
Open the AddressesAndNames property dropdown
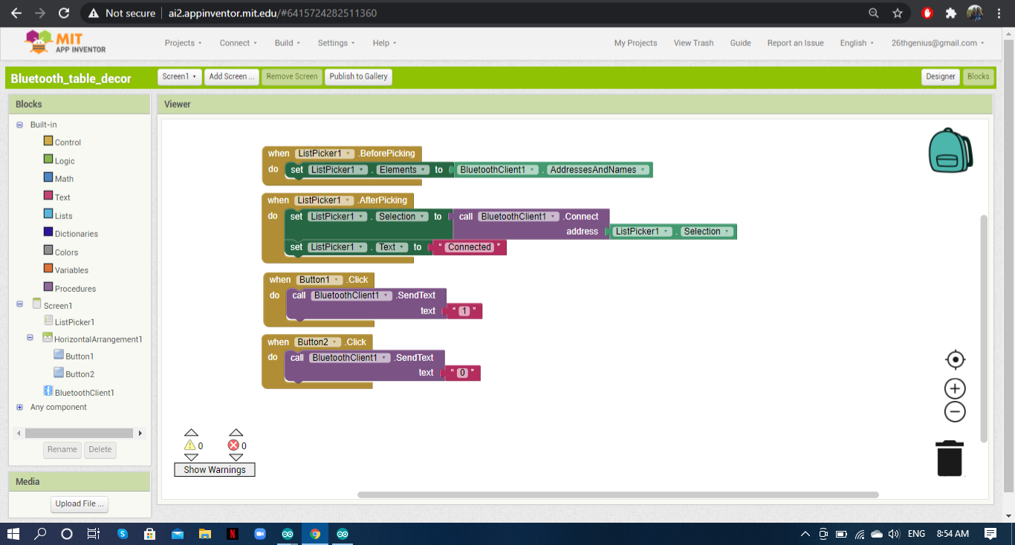point(597,170)
